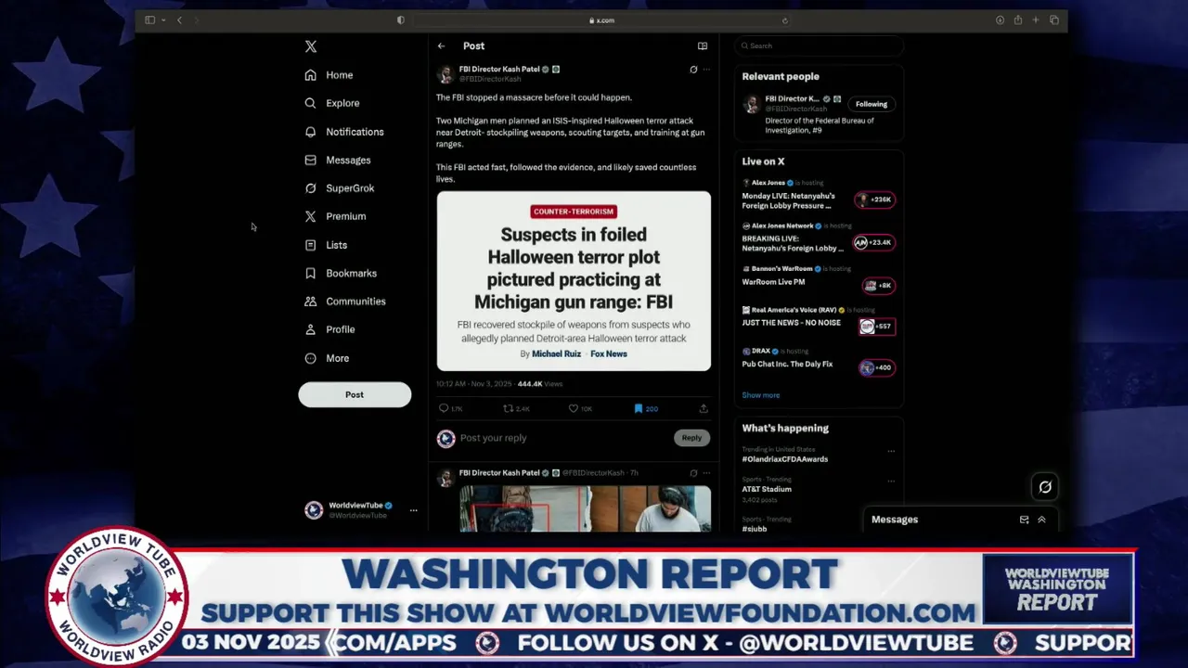Image resolution: width=1188 pixels, height=668 pixels.
Task: Expand the More menu in sidebar
Action: [327, 358]
